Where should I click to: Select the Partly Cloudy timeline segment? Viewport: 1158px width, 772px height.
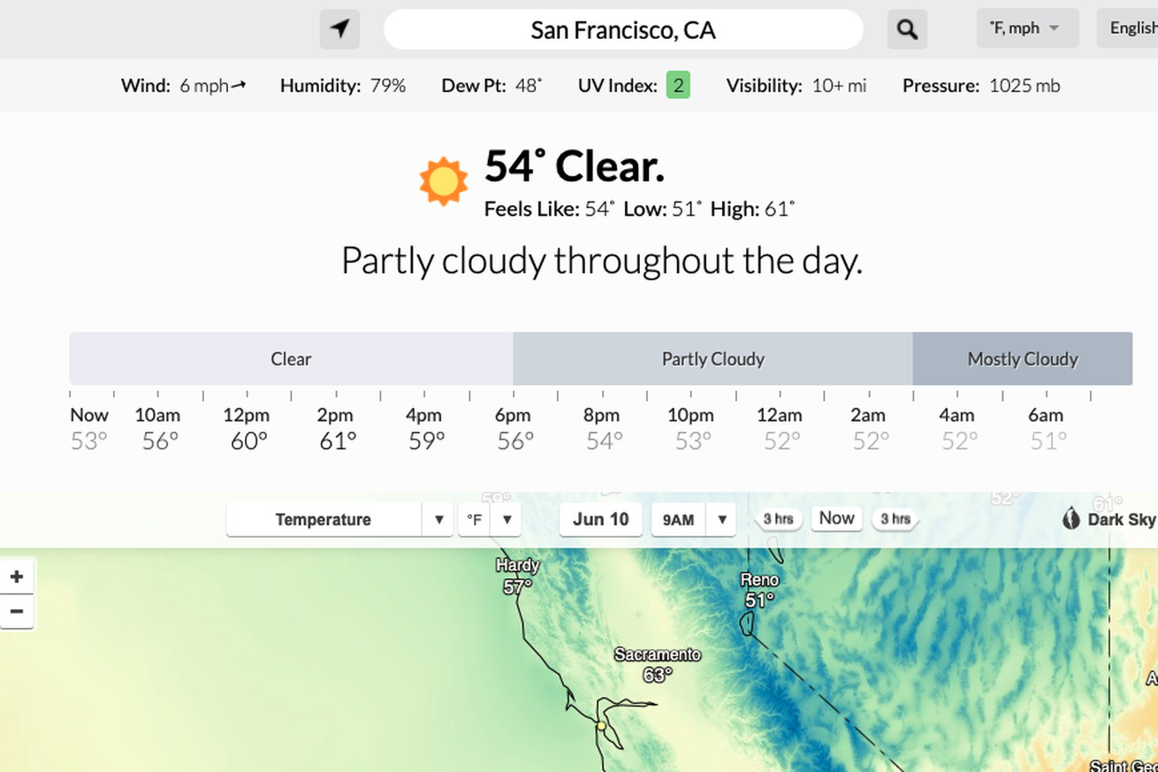coord(712,359)
